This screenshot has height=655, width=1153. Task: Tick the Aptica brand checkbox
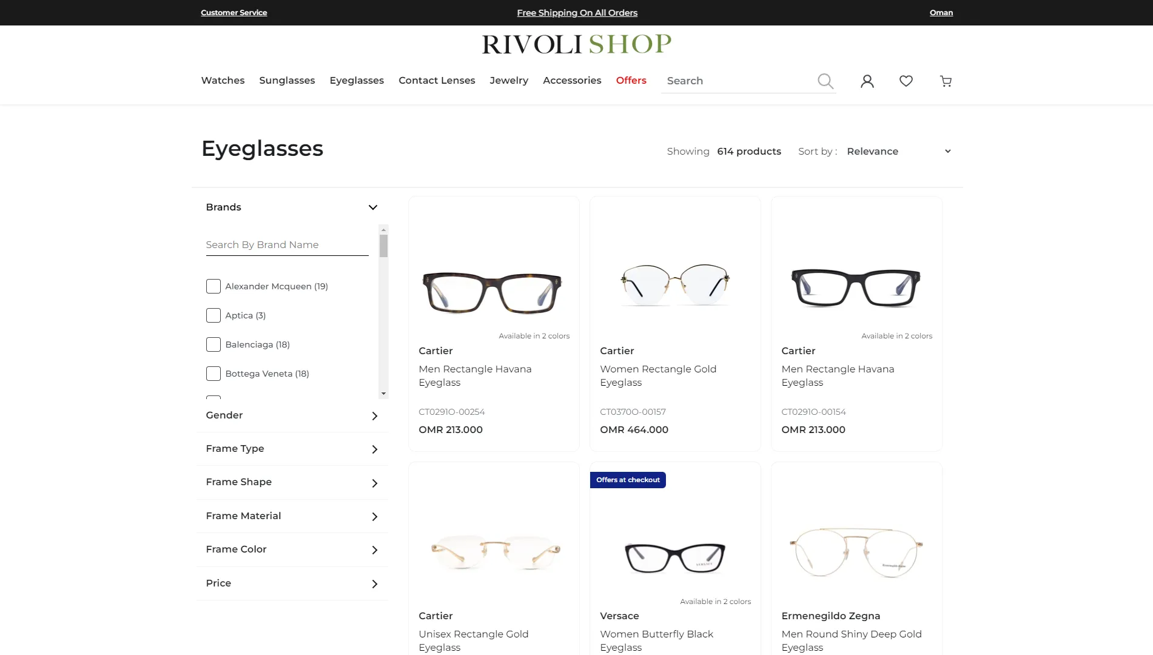tap(213, 315)
